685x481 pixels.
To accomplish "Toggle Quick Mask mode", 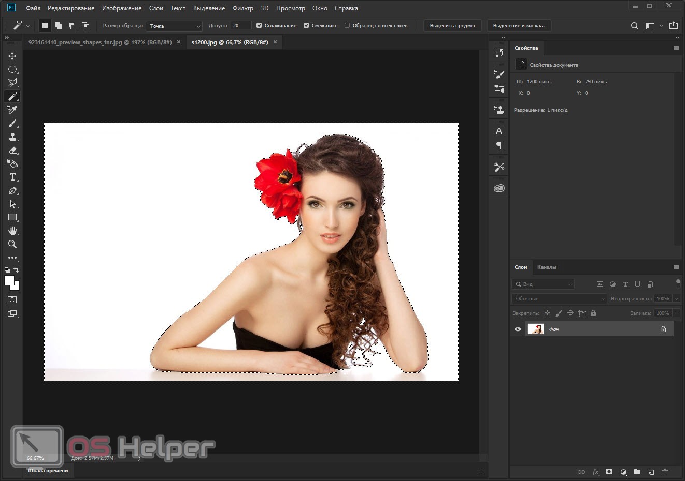I will coord(12,299).
